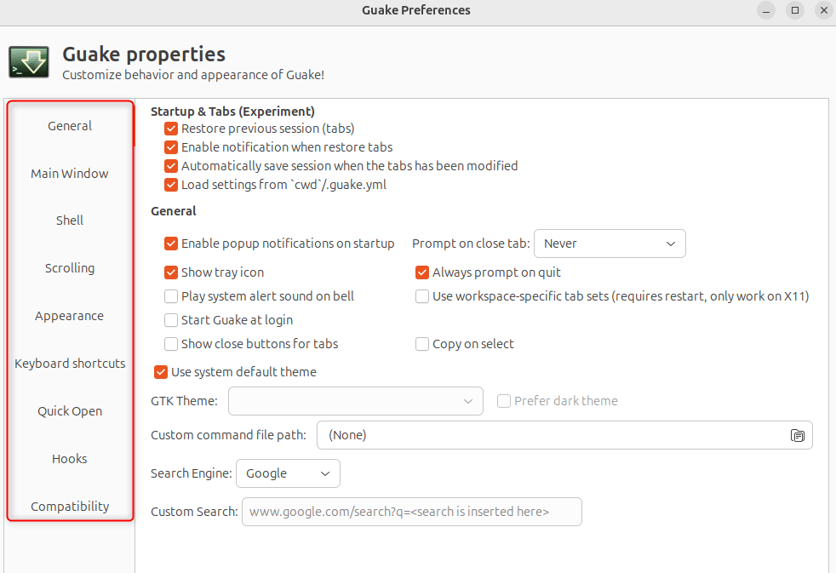Enable Start Guake at login

click(171, 320)
